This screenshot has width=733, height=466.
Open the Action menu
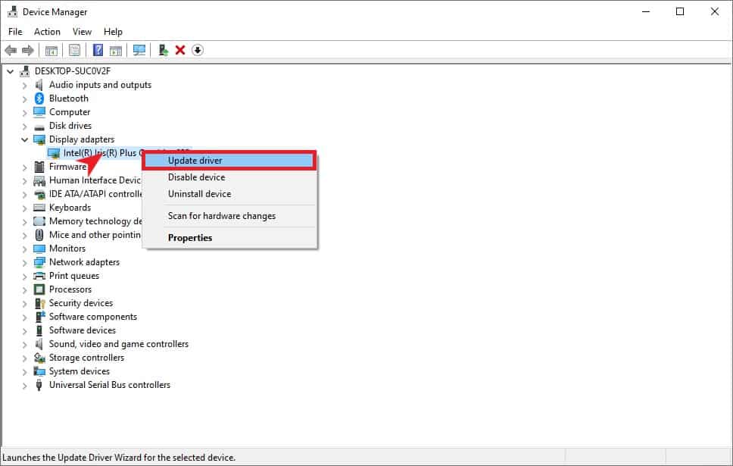click(x=47, y=31)
